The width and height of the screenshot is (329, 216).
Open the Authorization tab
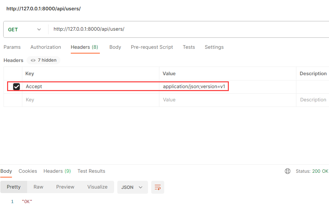(46, 47)
